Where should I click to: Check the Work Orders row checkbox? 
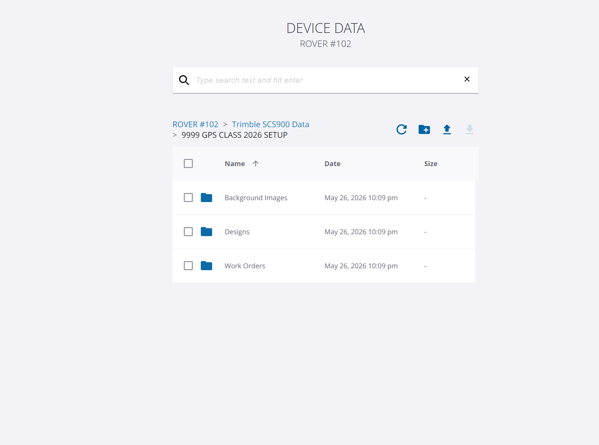coord(188,266)
